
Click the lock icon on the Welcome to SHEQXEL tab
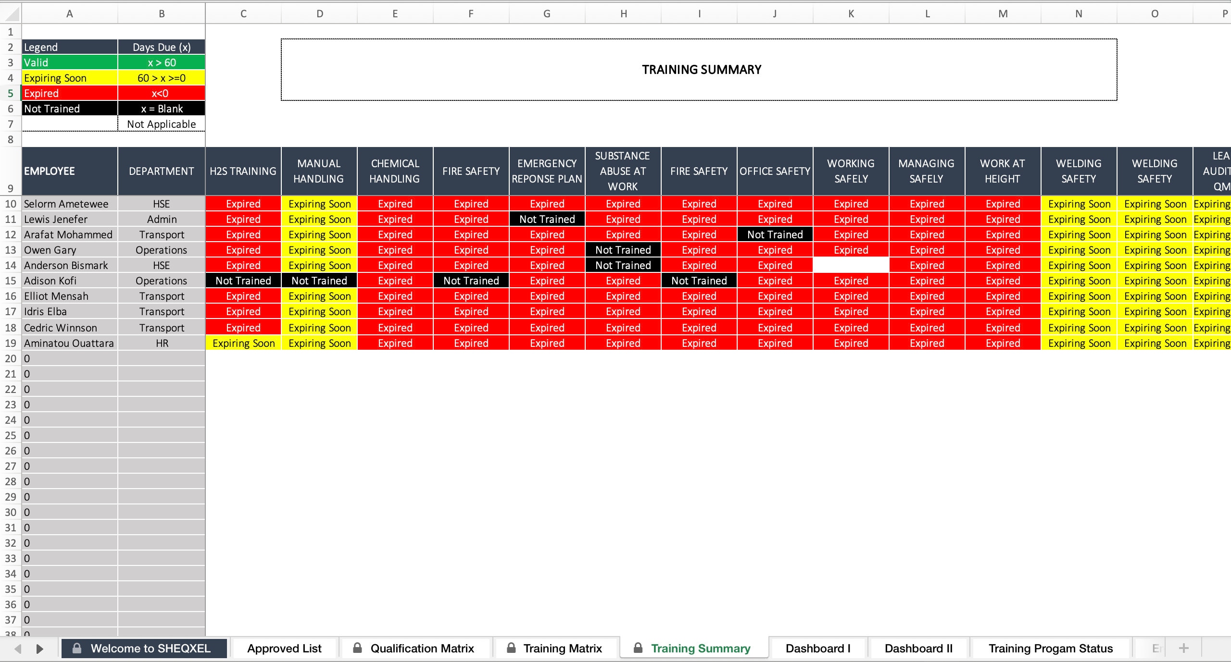tap(77, 648)
